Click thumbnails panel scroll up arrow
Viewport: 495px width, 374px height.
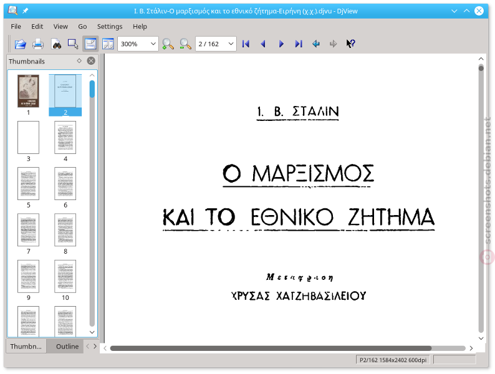[x=92, y=75]
